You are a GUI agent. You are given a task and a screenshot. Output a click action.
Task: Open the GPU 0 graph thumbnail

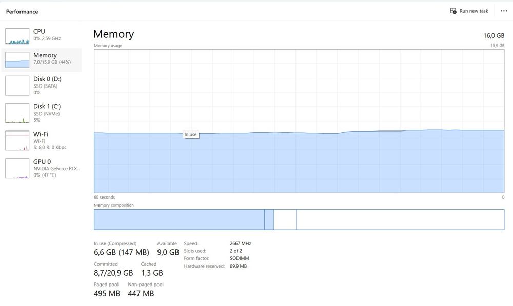(x=17, y=168)
